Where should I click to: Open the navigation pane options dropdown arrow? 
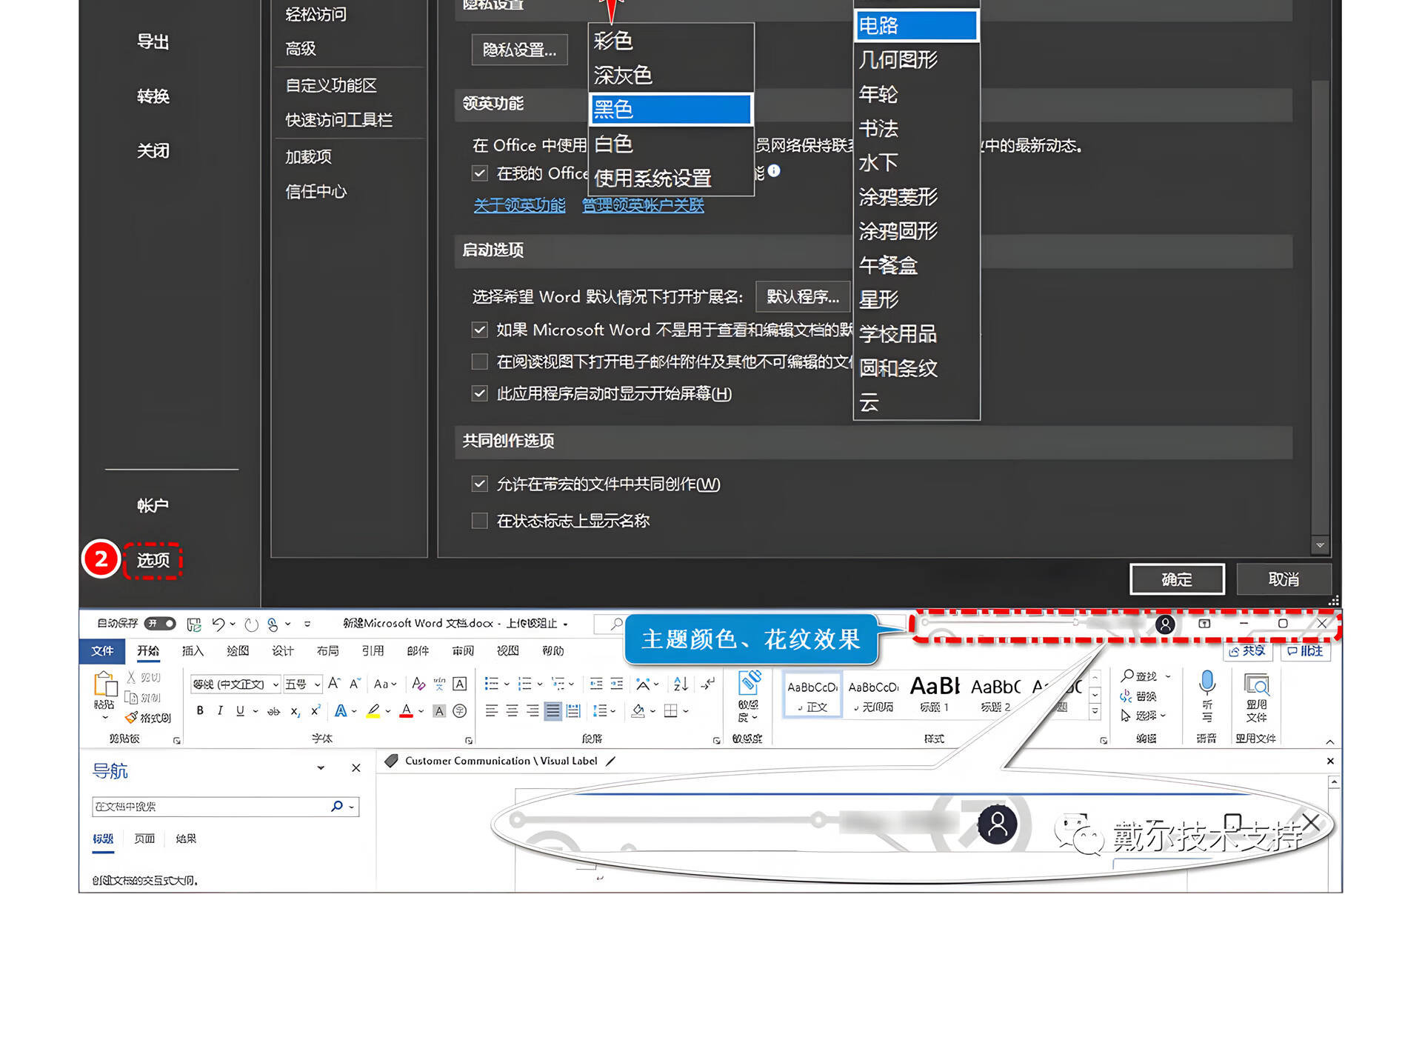tap(321, 767)
